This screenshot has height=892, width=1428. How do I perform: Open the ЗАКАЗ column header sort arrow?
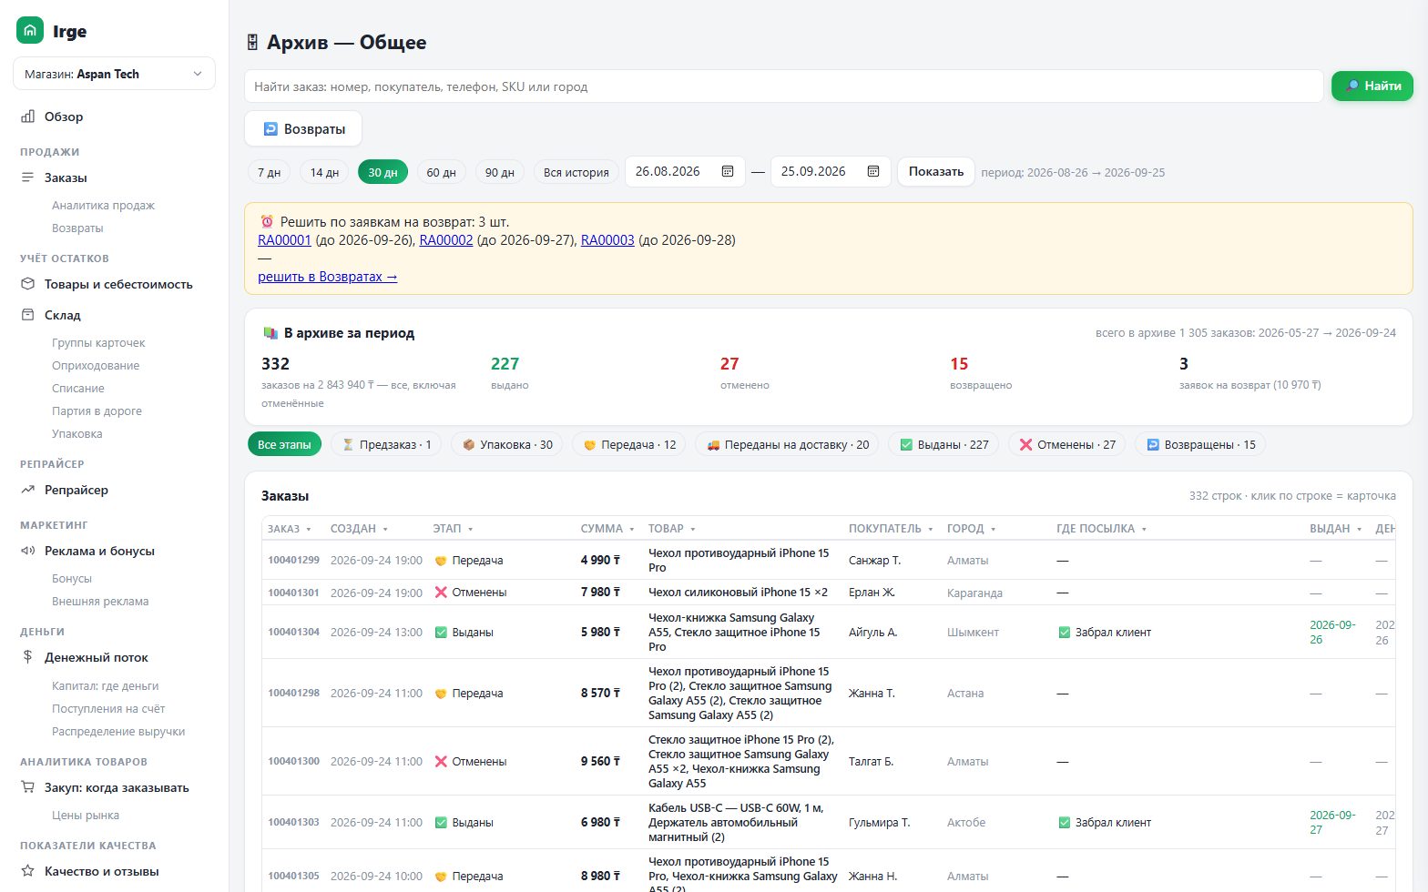pos(309,529)
